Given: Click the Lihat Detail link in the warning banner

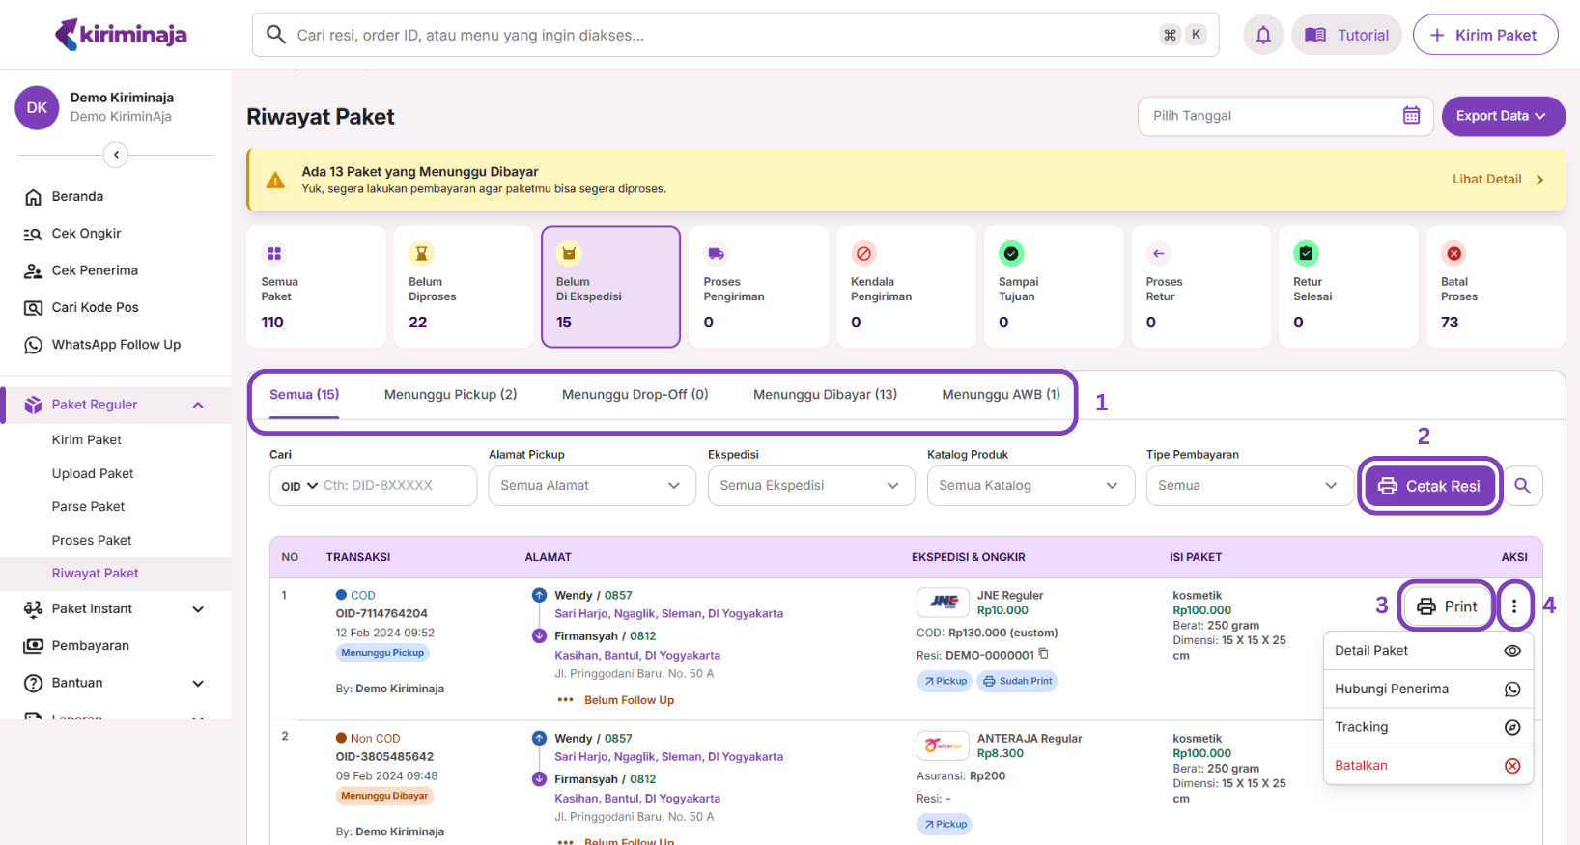Looking at the screenshot, I should click(1497, 180).
